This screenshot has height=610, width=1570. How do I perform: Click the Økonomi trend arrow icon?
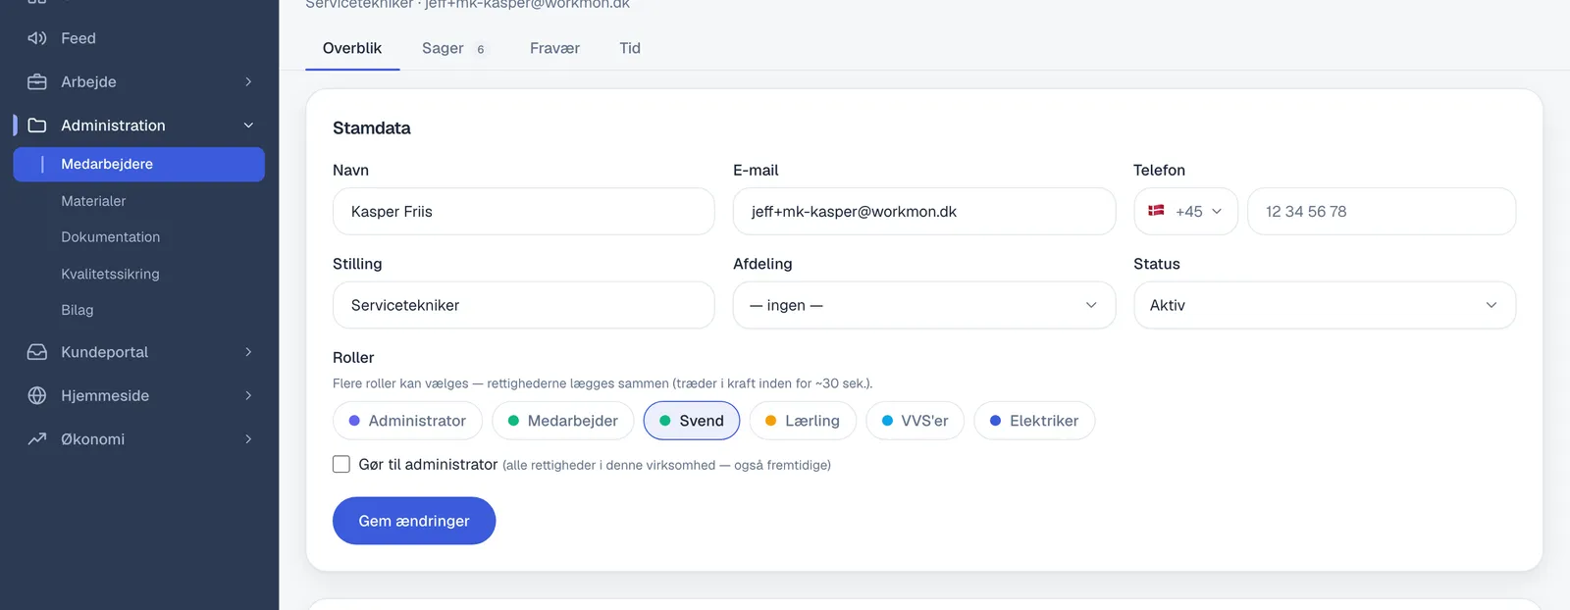tap(37, 439)
